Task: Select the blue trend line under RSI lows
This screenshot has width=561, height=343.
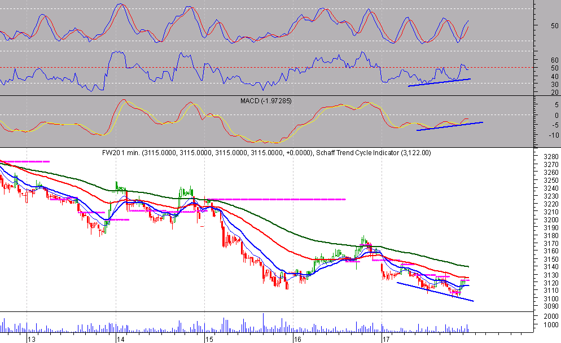Action: (x=439, y=82)
